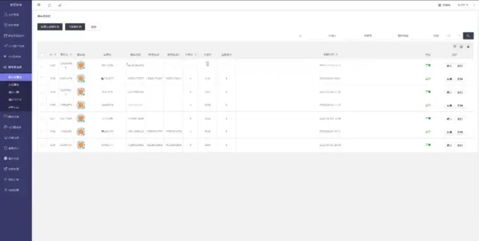Image resolution: width=479 pixels, height=241 pixels.
Task: Click the delete button in the first row
Action: (x=460, y=65)
